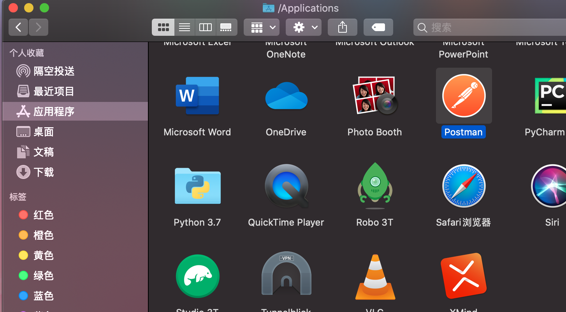Viewport: 566px width, 312px height.
Task: Select the VLC traffic cone icon
Action: pyautogui.click(x=375, y=277)
